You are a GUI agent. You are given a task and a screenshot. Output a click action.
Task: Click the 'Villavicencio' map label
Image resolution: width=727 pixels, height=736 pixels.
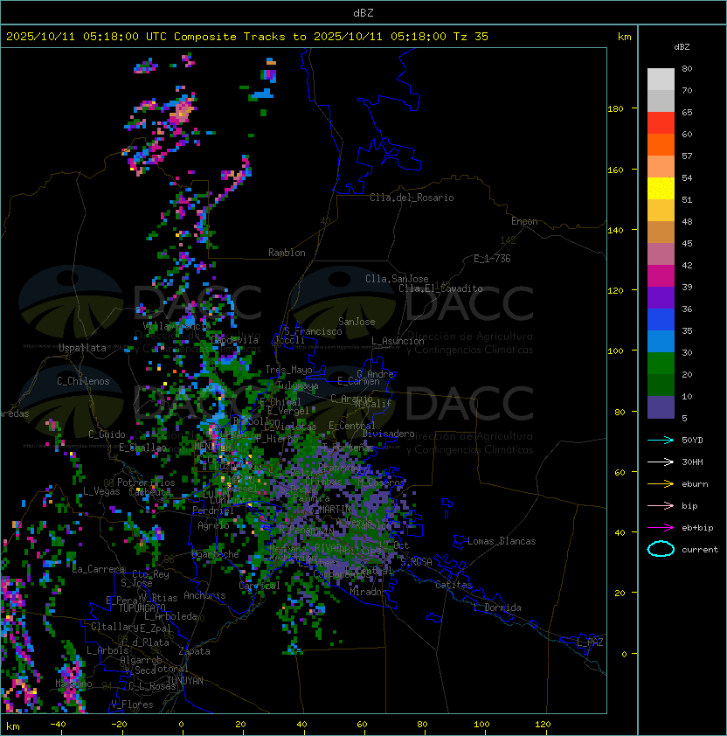(x=177, y=325)
